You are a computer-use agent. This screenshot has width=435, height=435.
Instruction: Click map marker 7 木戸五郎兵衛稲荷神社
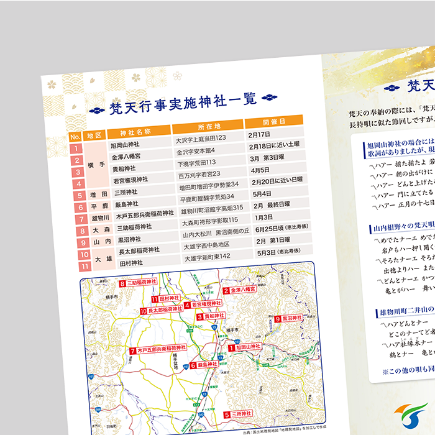[x=158, y=350]
